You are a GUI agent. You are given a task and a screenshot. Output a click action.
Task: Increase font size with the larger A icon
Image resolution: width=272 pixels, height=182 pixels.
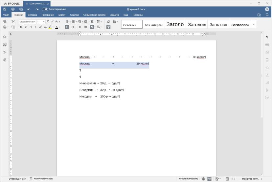pos(48,21)
